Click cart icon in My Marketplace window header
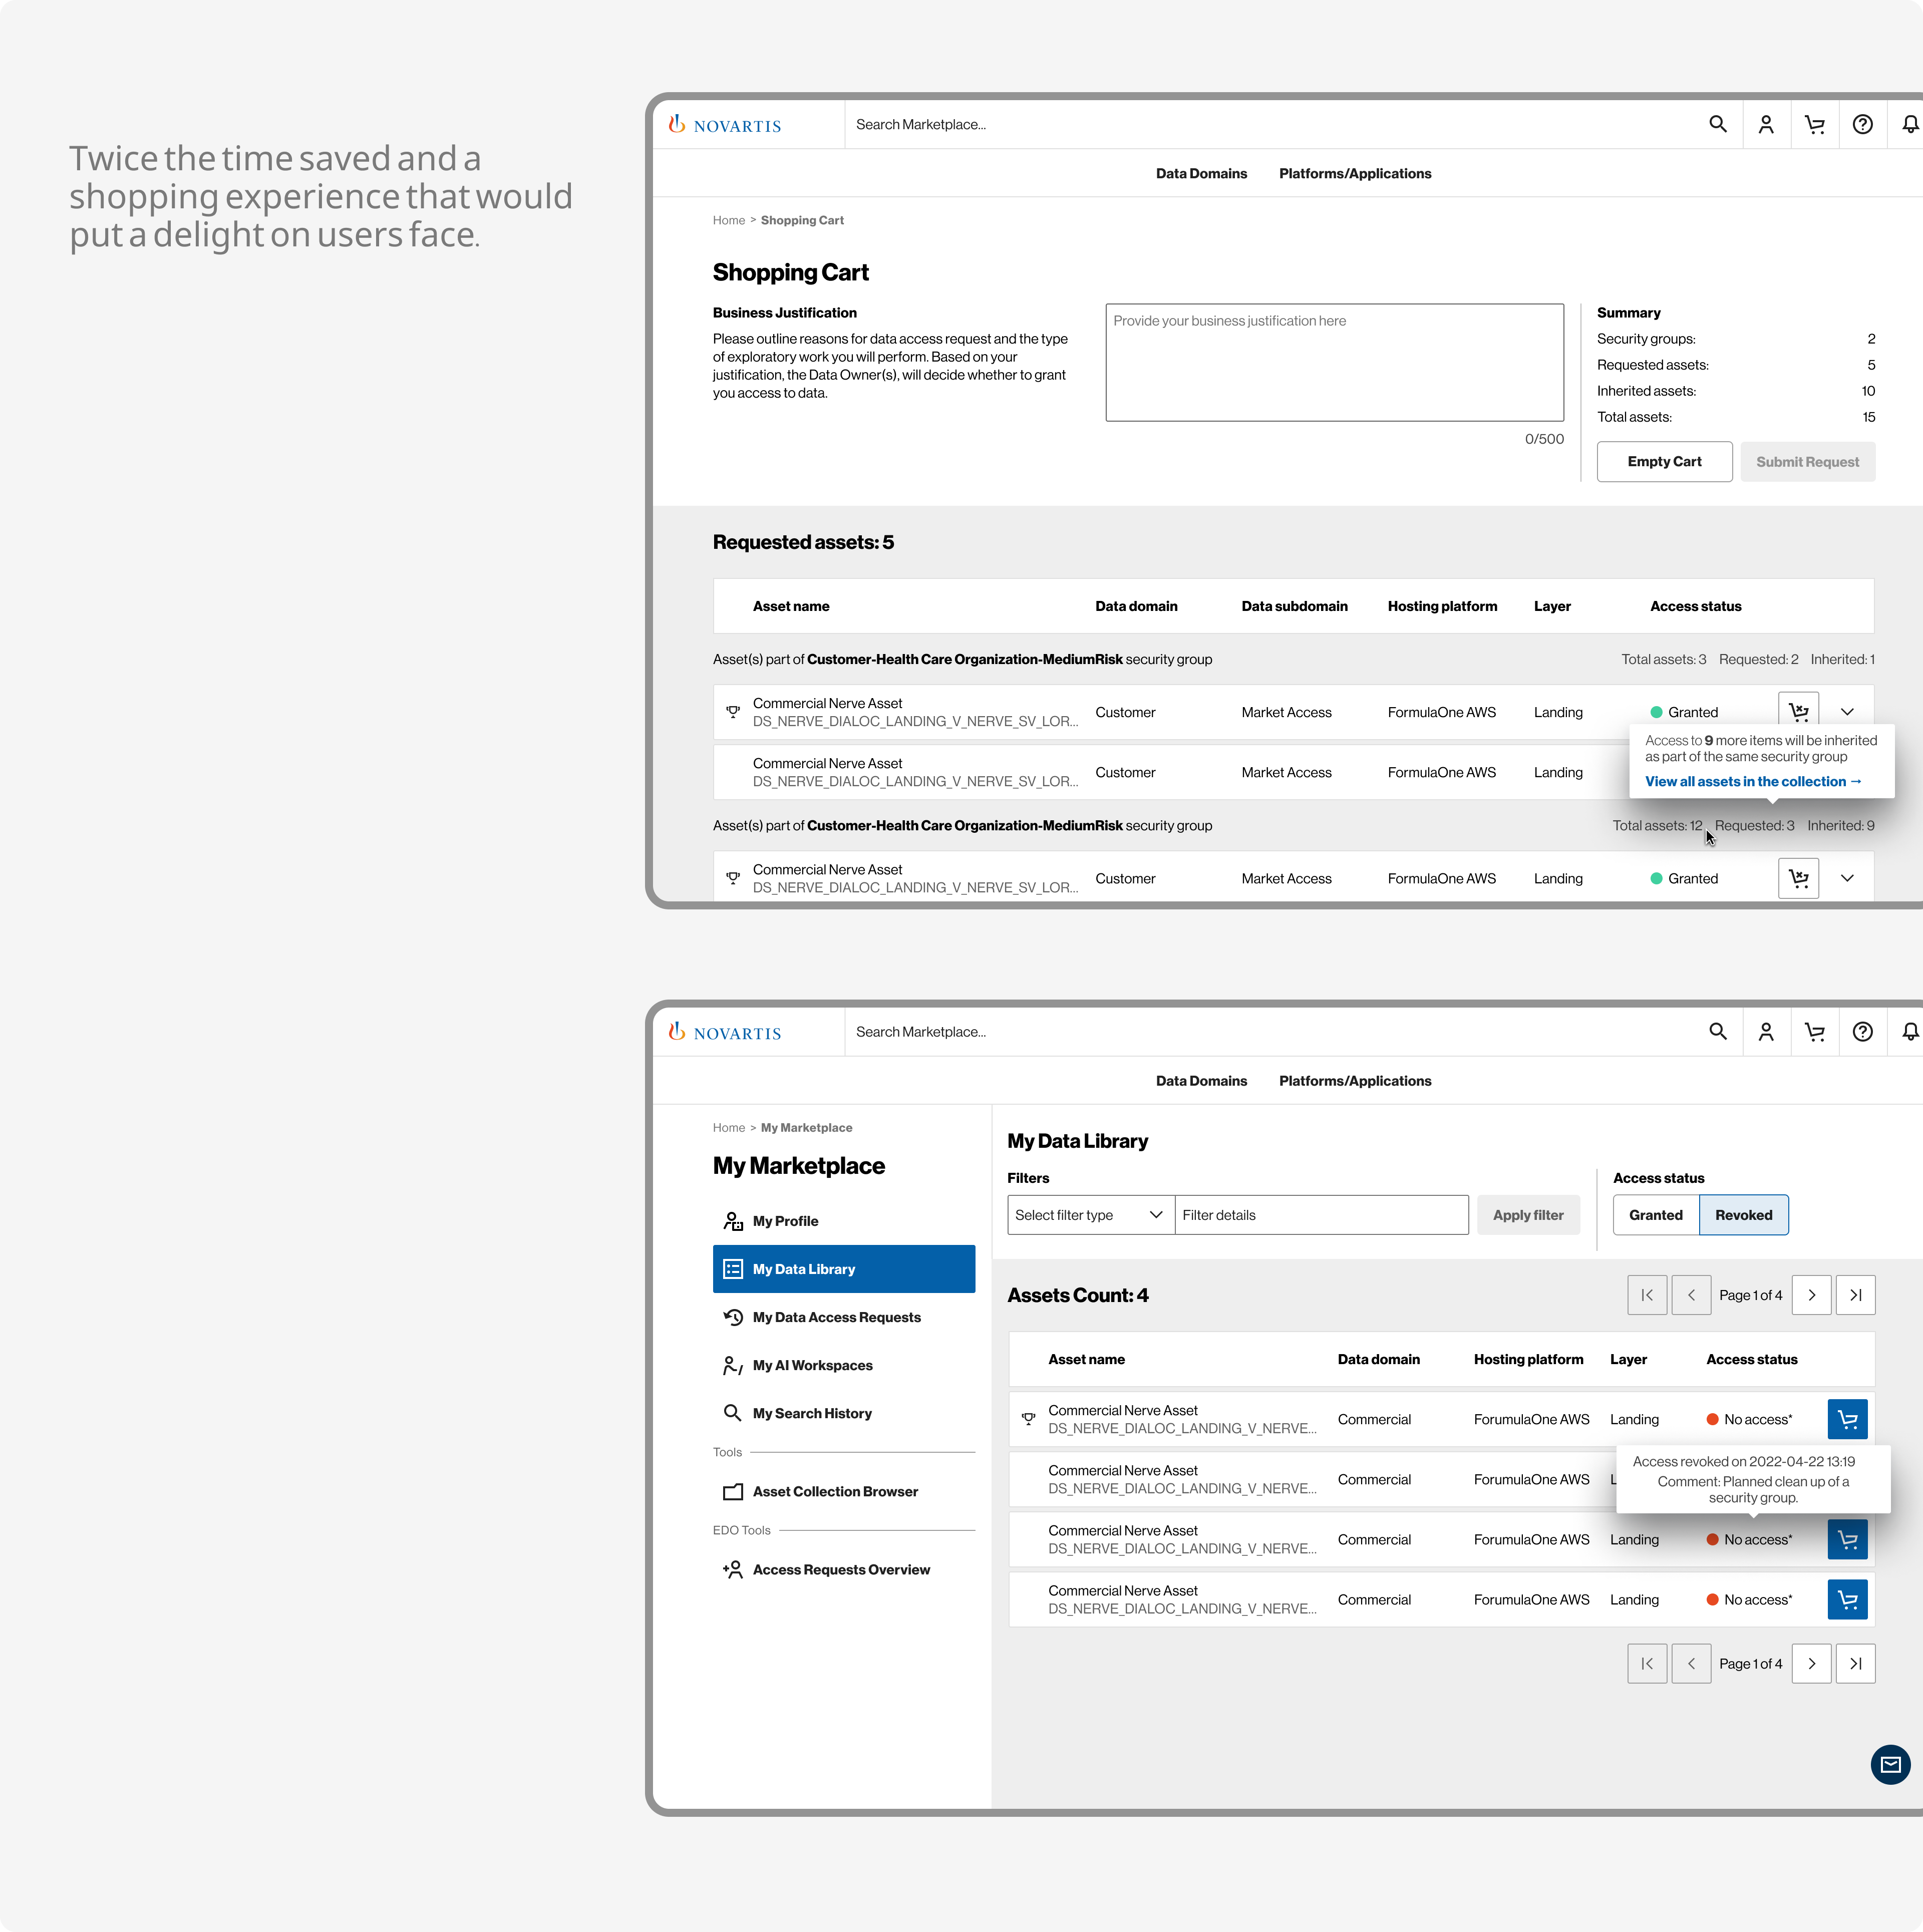The width and height of the screenshot is (1923, 1932). click(1814, 1031)
